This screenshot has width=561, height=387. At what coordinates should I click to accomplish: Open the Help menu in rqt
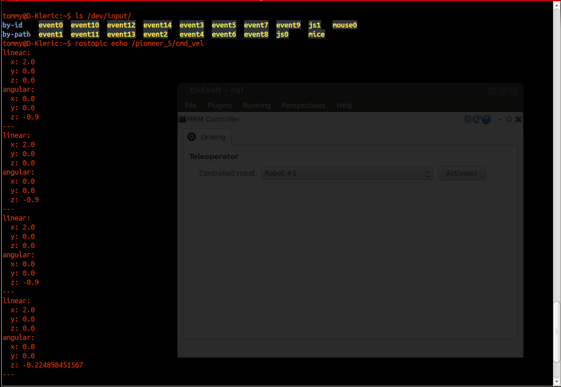coord(344,106)
